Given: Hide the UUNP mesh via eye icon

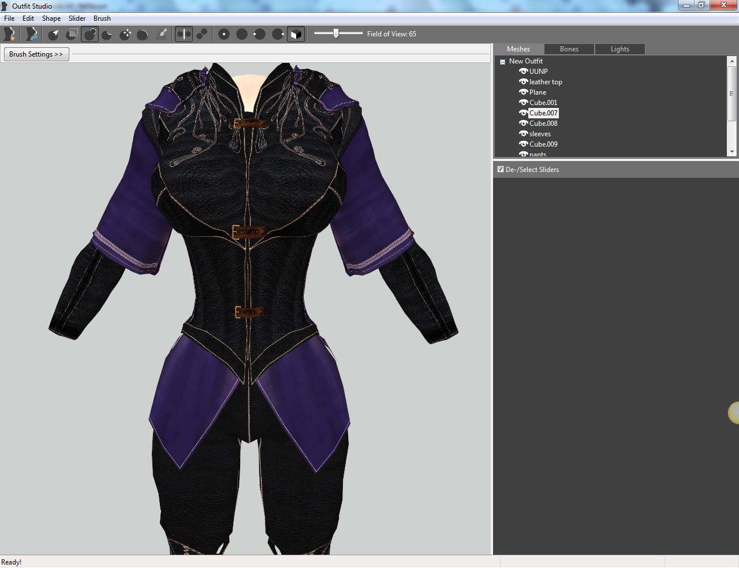Looking at the screenshot, I should click(x=523, y=71).
